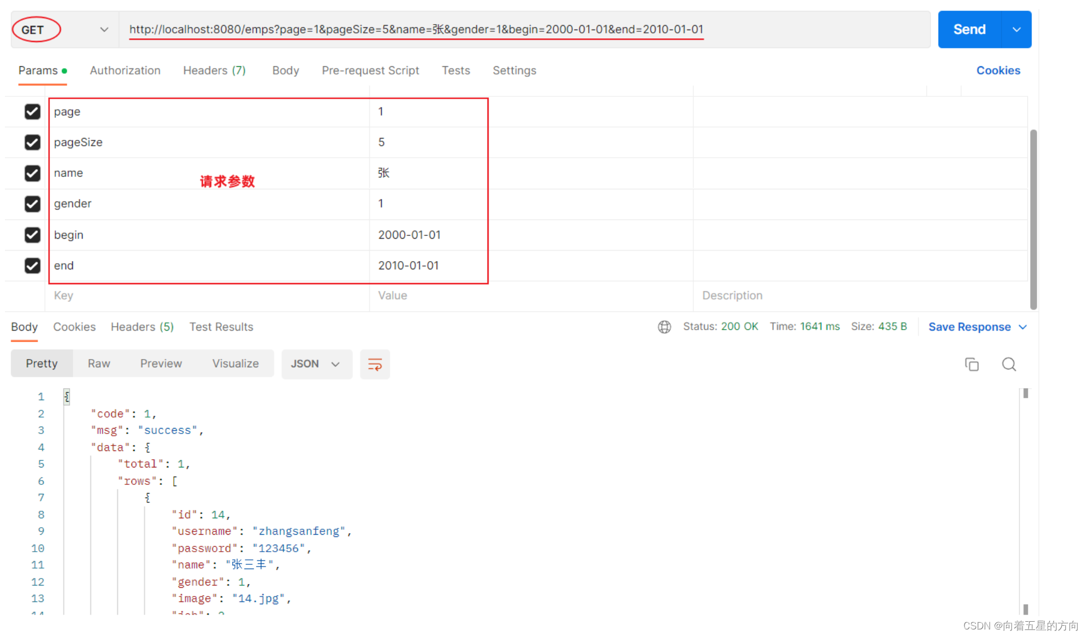Screen dimensions: 1086x636
Task: Expand the Send button arrow menu
Action: [1016, 30]
